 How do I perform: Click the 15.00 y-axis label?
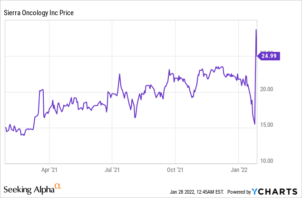coord(267,125)
